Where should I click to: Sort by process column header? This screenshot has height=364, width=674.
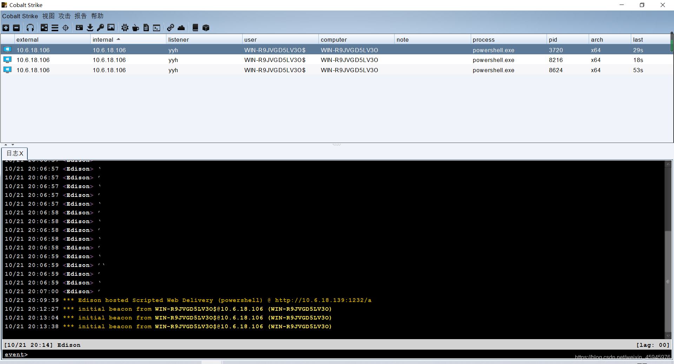pyautogui.click(x=509, y=40)
